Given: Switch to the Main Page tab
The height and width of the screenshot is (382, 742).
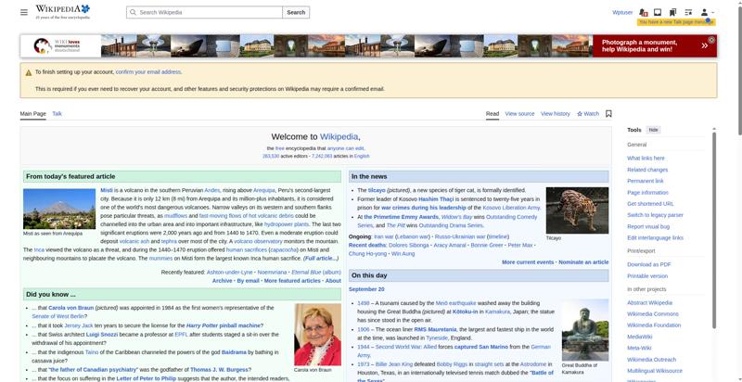Looking at the screenshot, I should coord(33,113).
